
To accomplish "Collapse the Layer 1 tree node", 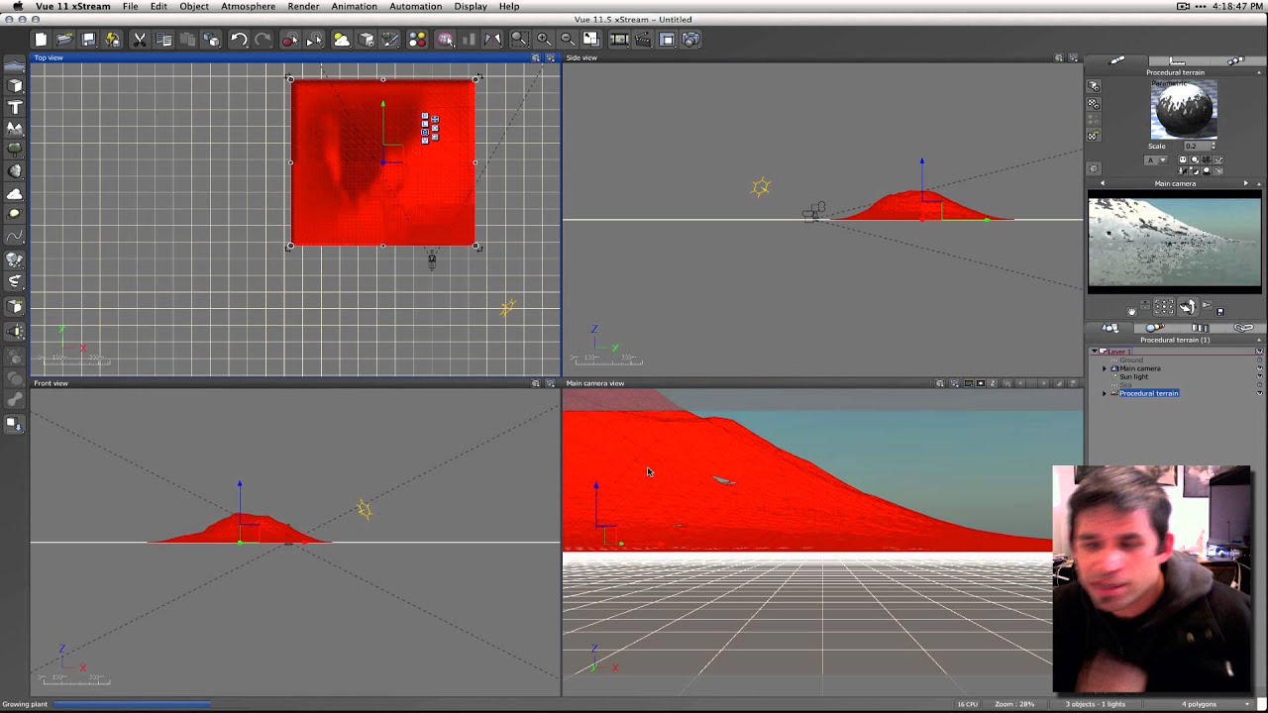I will pos(1095,352).
